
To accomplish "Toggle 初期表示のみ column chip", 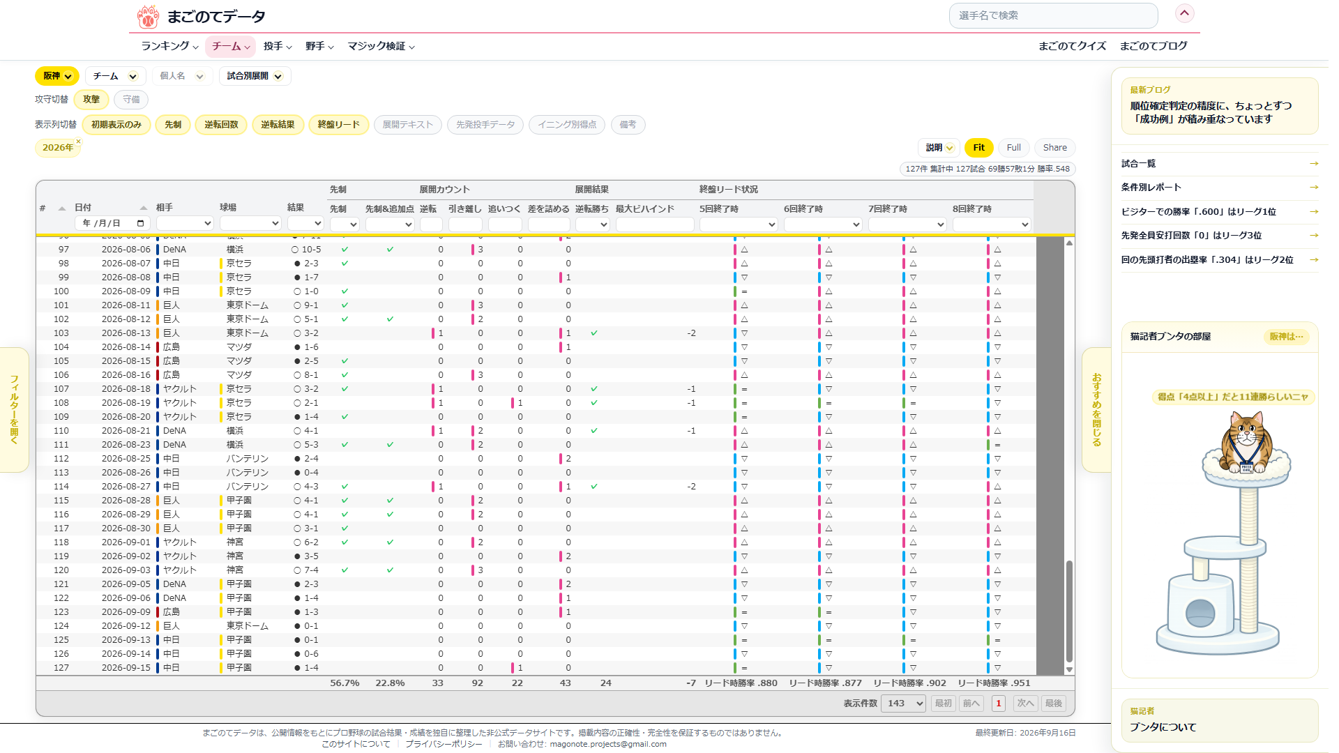I will tap(116, 125).
